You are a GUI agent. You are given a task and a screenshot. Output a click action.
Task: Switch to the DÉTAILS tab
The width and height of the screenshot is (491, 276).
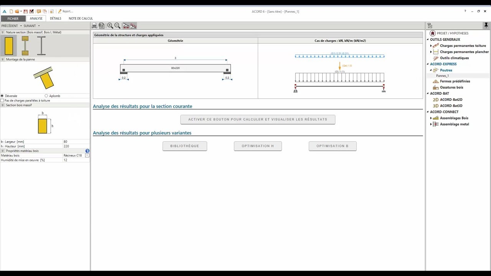56,18
